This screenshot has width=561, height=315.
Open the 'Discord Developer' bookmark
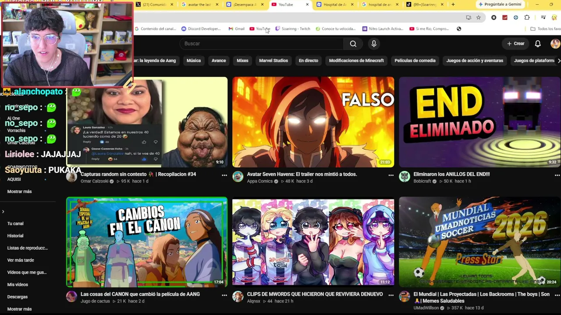click(201, 29)
